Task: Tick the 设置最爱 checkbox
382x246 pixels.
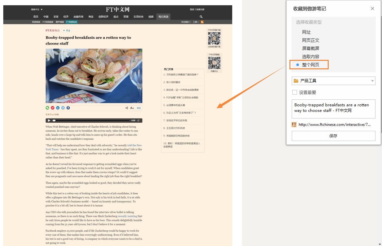Action: (295, 93)
